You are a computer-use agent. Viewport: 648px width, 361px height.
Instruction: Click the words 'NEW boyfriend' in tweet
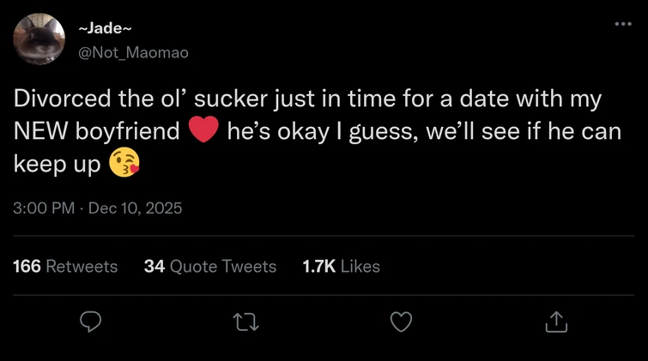click(98, 131)
